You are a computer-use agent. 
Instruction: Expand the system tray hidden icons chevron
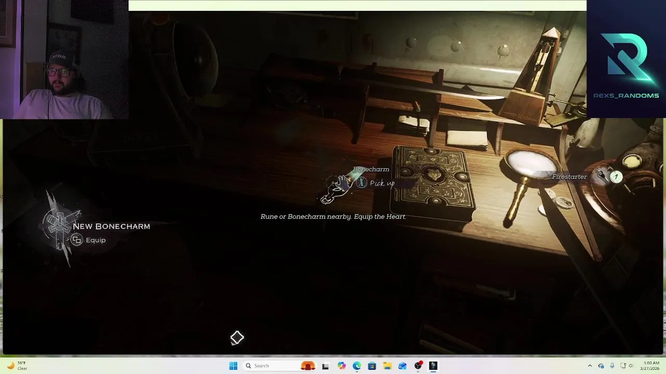click(x=590, y=366)
